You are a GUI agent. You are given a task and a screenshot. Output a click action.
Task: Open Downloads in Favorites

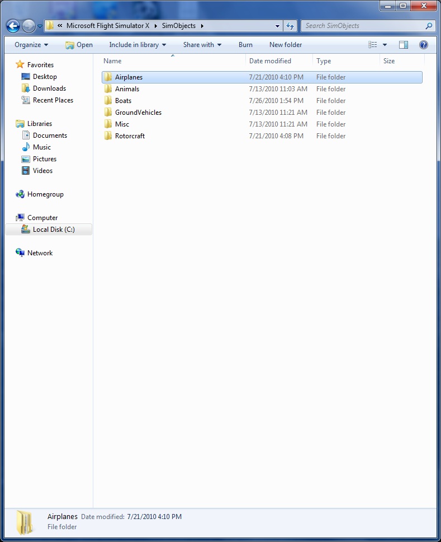(x=49, y=88)
